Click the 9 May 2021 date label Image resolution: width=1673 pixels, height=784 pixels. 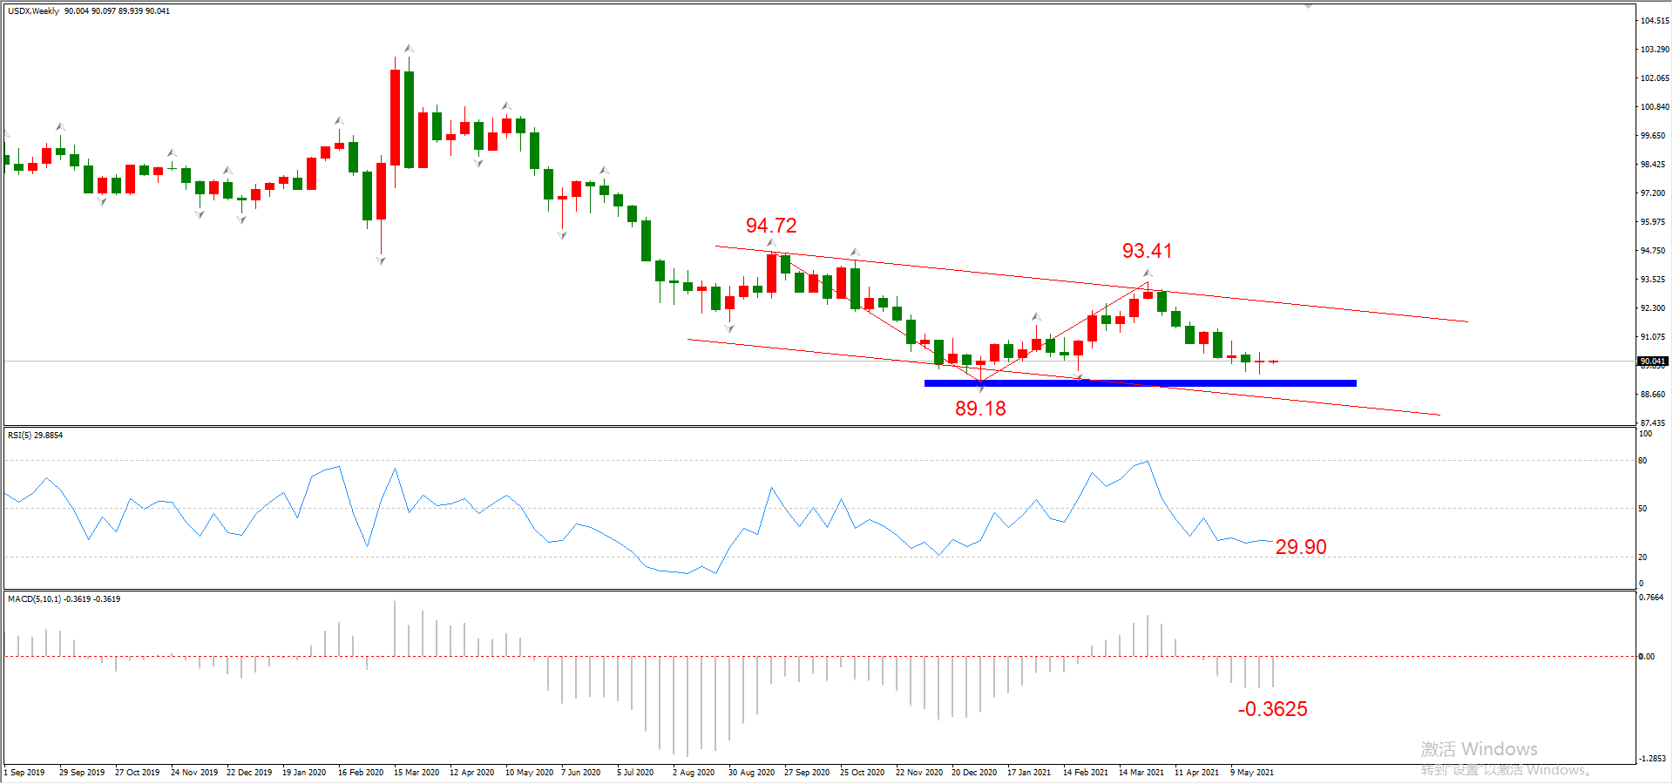[x=1252, y=772]
